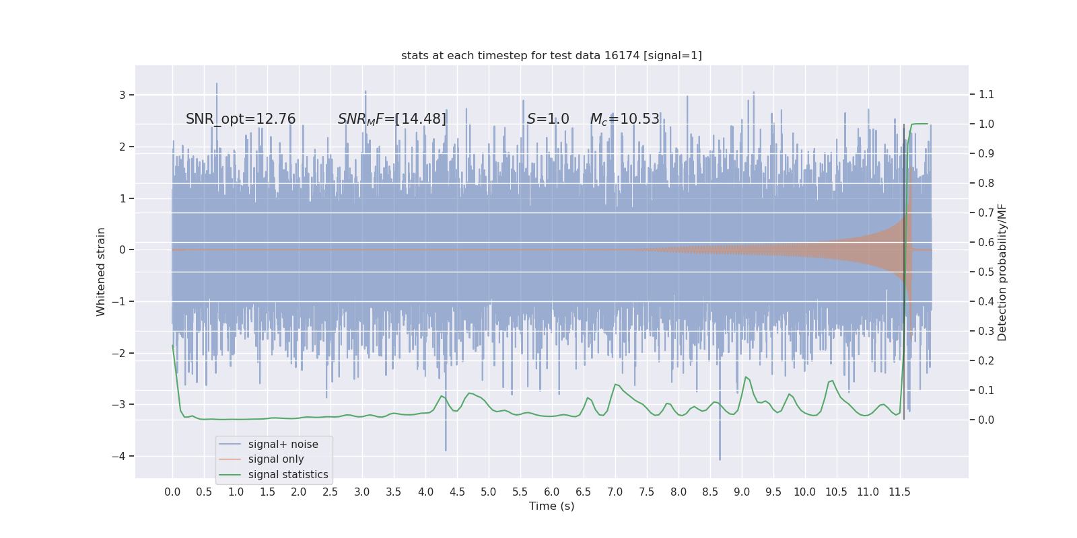This screenshot has width=1077, height=538.
Task: Click the 'signal+ noise' legend entry
Action: pyautogui.click(x=283, y=444)
